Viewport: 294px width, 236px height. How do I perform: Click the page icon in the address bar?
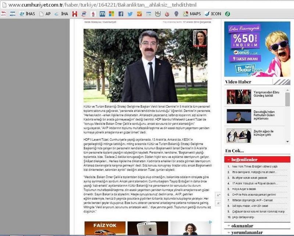pyautogui.click(x=4, y=5)
